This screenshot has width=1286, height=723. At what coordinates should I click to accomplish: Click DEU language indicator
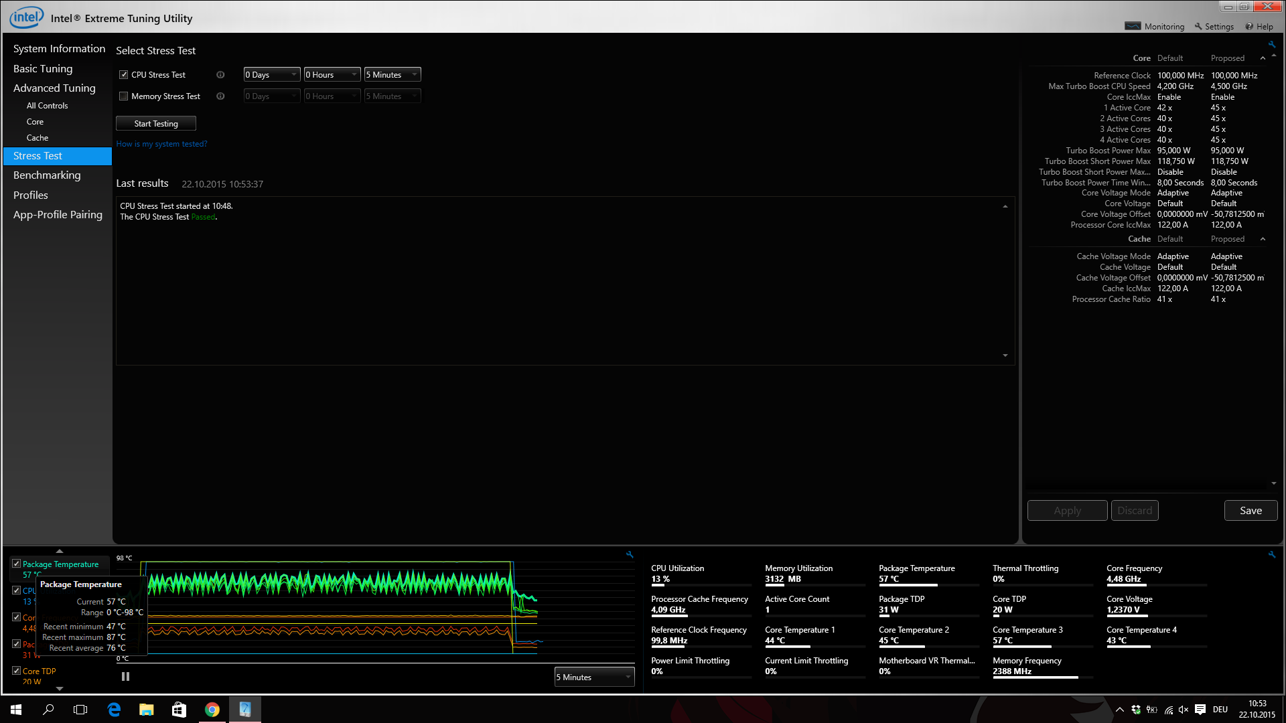pos(1220,710)
